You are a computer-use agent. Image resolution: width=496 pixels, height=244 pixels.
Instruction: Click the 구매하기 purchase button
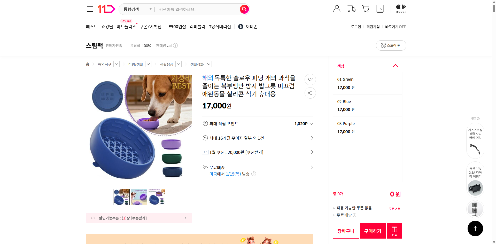point(373,231)
